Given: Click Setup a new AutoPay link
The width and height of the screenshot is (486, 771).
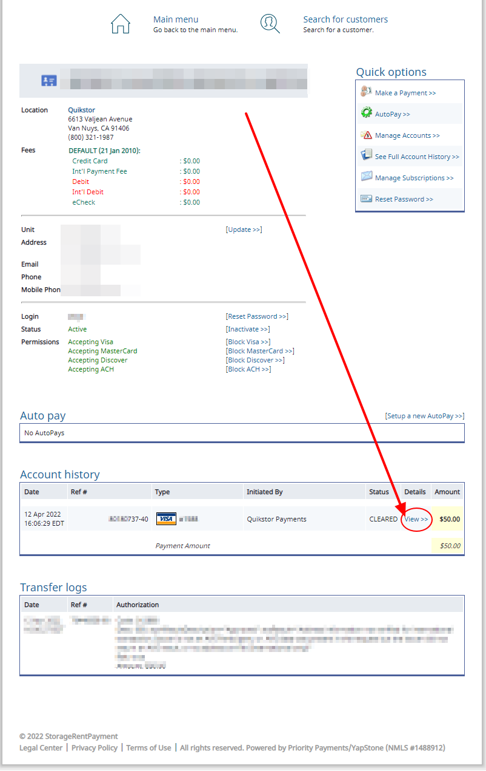Looking at the screenshot, I should point(425,416).
